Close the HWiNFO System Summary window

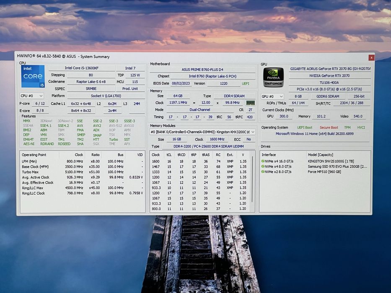tap(371, 58)
